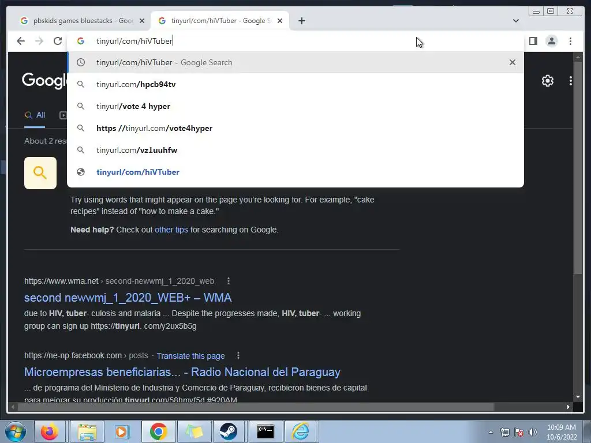Open Sticky Notes from the taskbar
This screenshot has width=591, height=443.
194,431
